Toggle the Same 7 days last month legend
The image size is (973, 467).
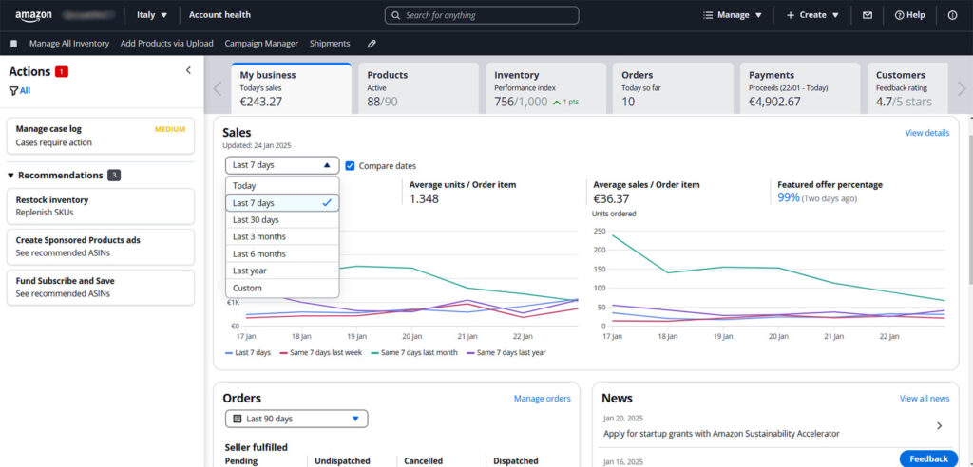415,353
